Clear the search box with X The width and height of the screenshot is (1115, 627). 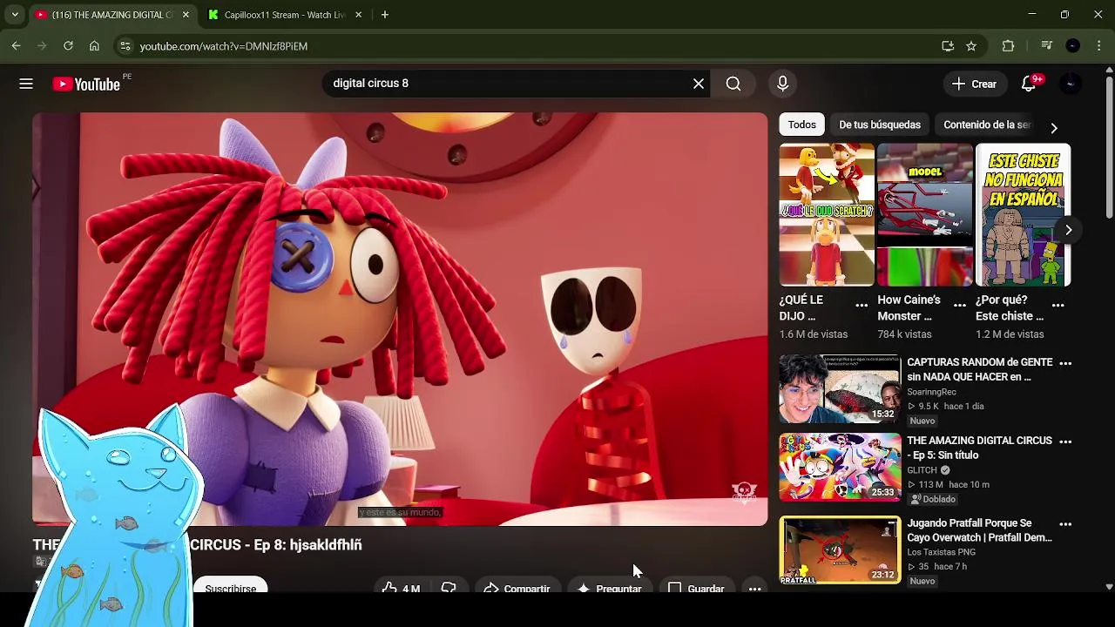pos(699,84)
